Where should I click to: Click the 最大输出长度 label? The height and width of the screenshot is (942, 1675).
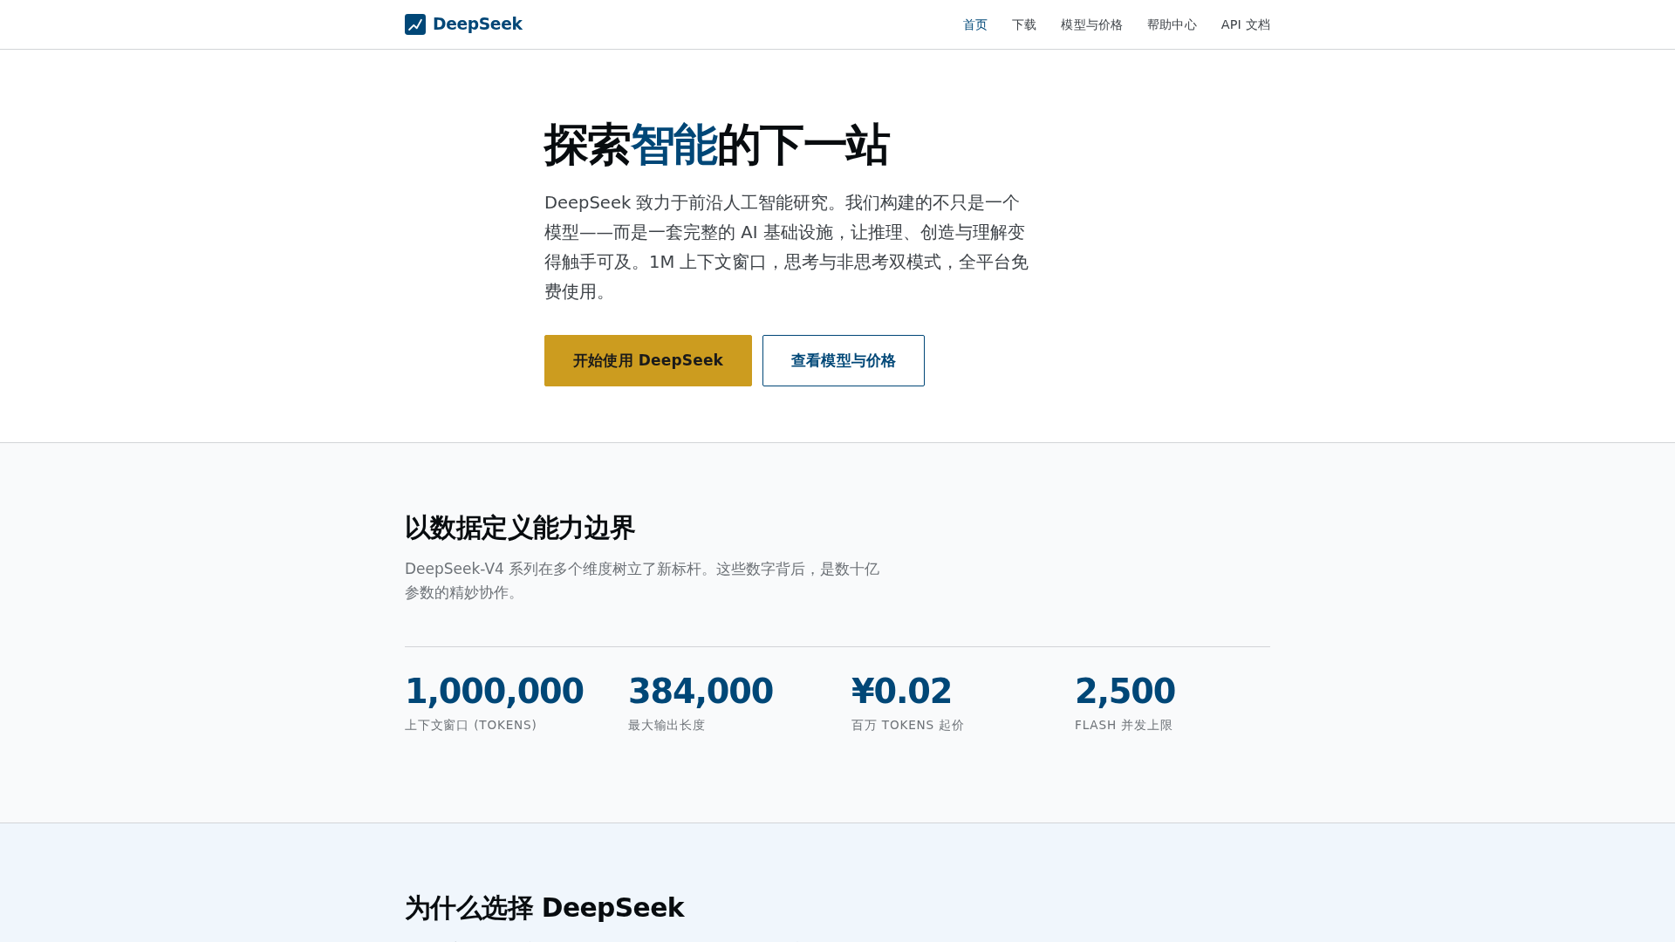point(667,725)
